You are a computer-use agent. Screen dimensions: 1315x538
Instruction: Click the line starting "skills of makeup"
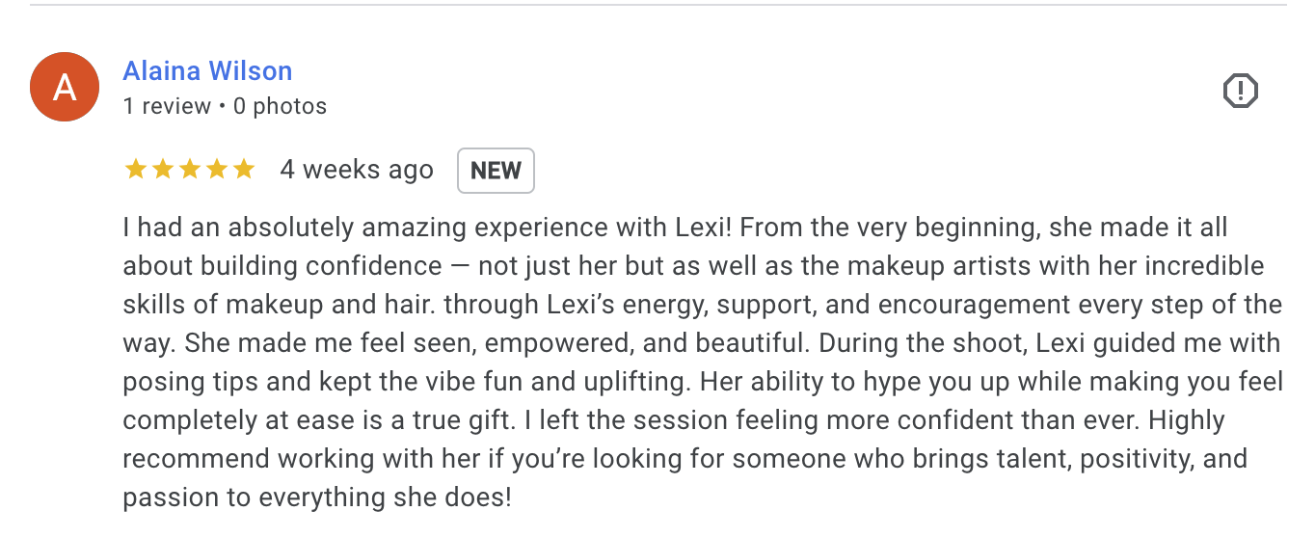(702, 305)
